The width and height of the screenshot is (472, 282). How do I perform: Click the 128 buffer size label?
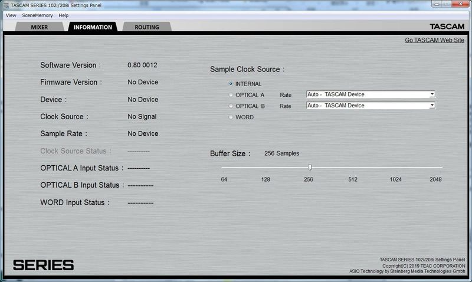(x=265, y=179)
